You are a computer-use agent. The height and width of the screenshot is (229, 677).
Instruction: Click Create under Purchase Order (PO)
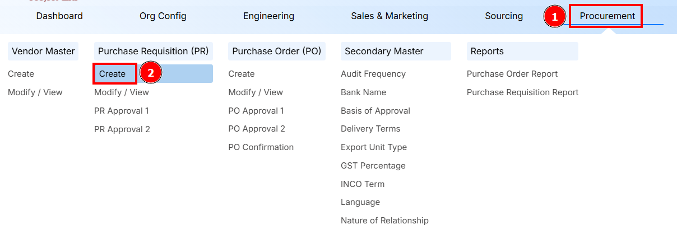(x=241, y=74)
